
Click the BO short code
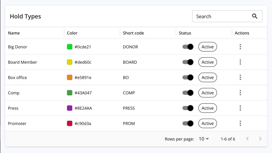[x=126, y=78]
